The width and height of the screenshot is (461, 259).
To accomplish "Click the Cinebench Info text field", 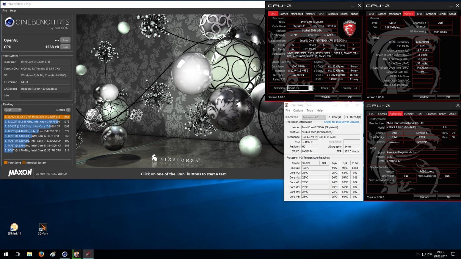I will [x=45, y=95].
